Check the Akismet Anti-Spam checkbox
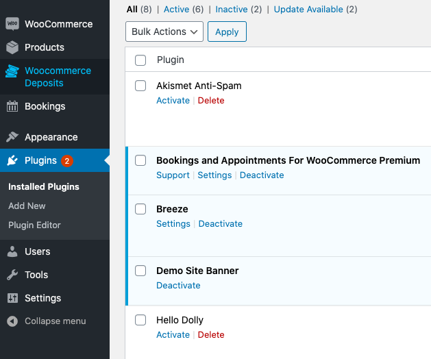The height and width of the screenshot is (359, 431). pyautogui.click(x=140, y=86)
